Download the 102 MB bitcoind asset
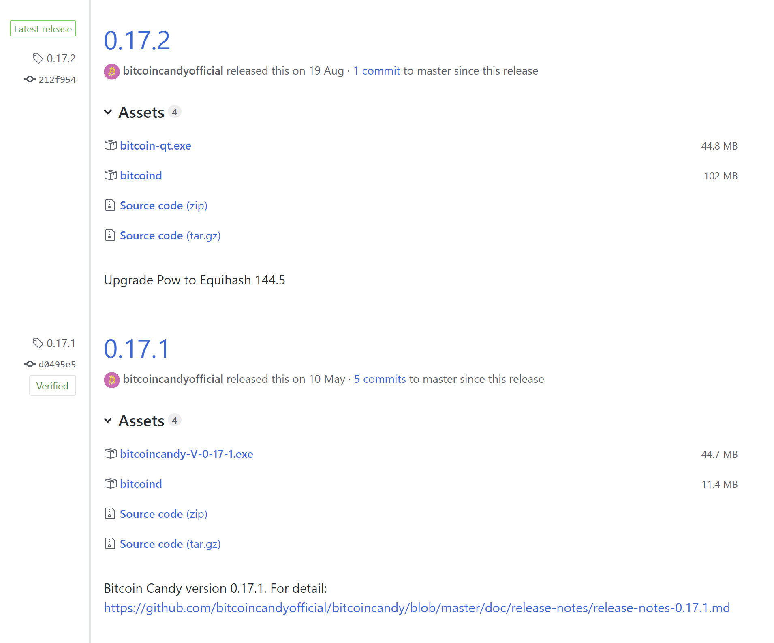The height and width of the screenshot is (643, 774). (141, 176)
